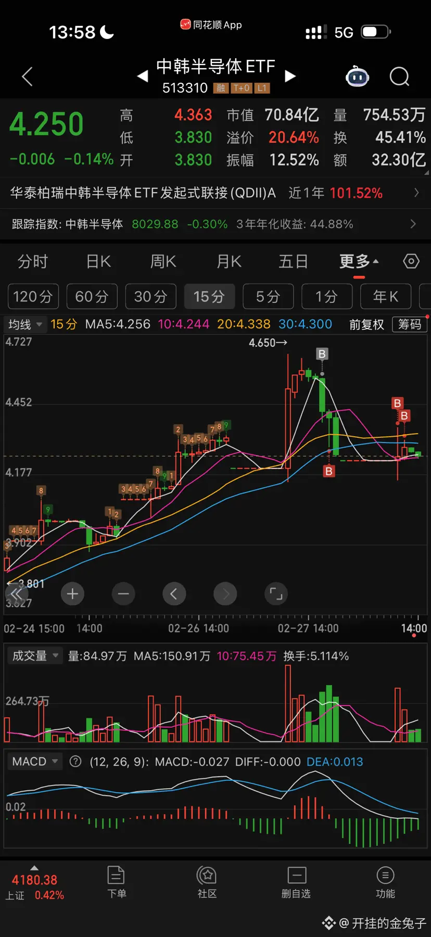Switch to previous stock with left triangle
431x937 pixels.
[142, 77]
